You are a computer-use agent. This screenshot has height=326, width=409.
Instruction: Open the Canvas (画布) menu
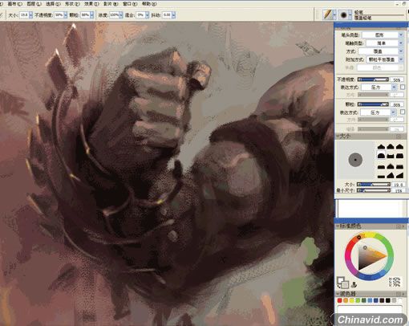[14, 4]
